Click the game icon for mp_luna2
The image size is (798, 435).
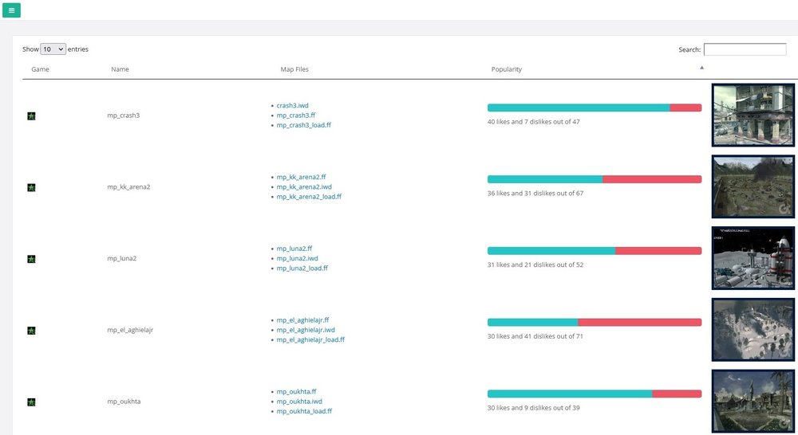[x=31, y=259]
